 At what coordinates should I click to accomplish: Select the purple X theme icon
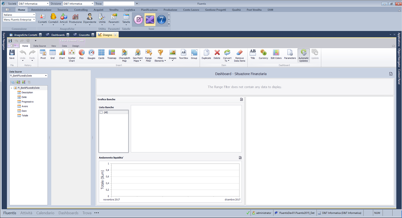(x=150, y=20)
